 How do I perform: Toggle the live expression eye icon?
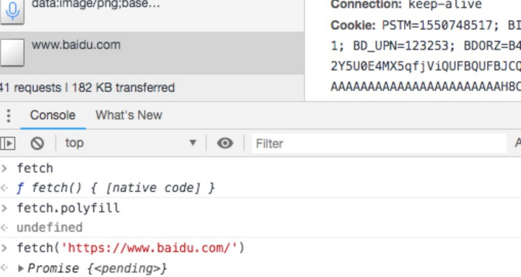225,143
